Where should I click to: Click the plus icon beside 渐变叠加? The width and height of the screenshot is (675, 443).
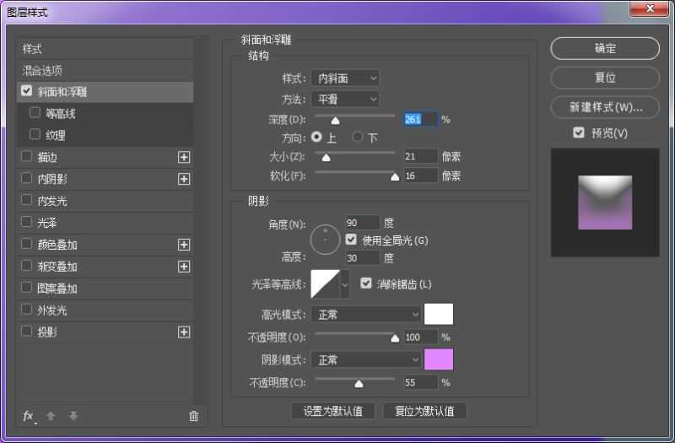click(184, 267)
